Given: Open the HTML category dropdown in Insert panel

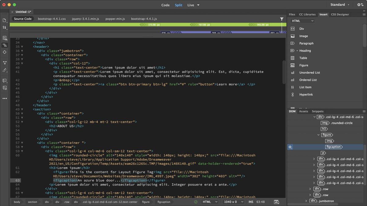Looking at the screenshot, I should (x=302, y=20).
